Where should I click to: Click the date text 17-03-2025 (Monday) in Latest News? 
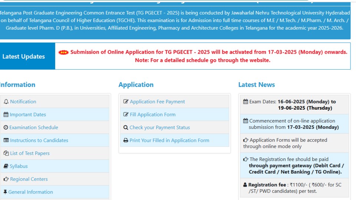click(x=313, y=127)
